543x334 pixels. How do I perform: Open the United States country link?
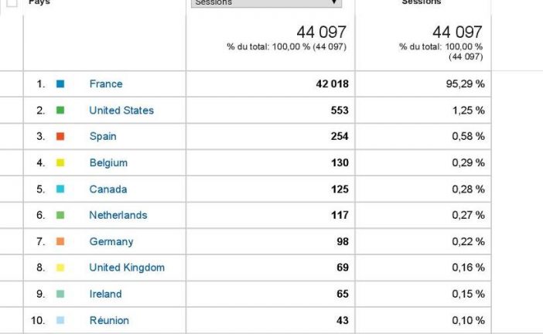121,111
